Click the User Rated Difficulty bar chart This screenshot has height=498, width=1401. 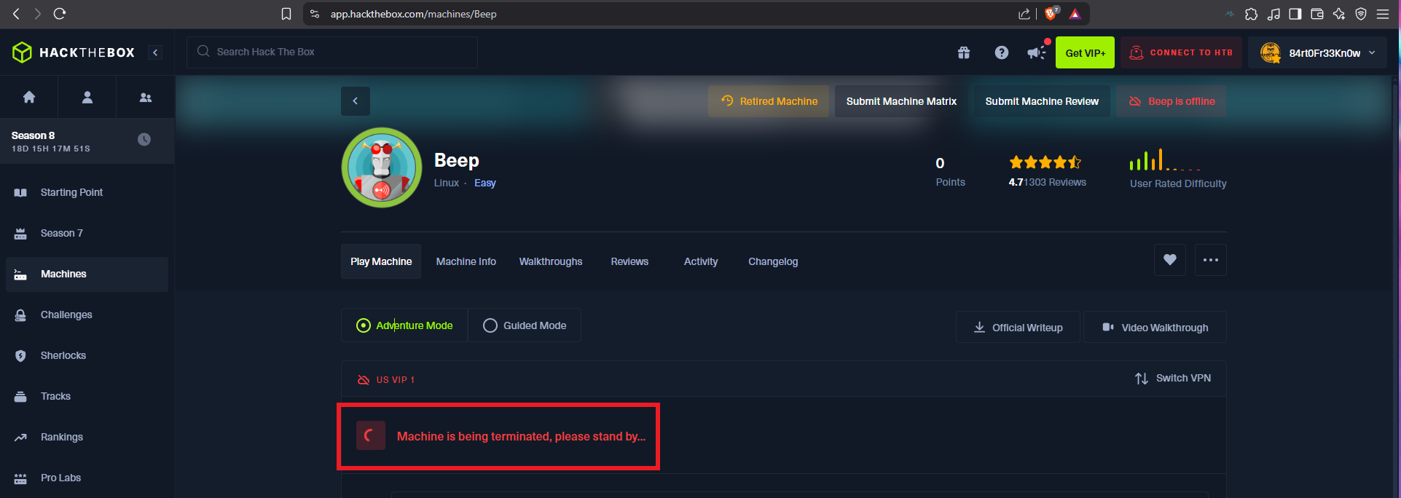(x=1164, y=160)
